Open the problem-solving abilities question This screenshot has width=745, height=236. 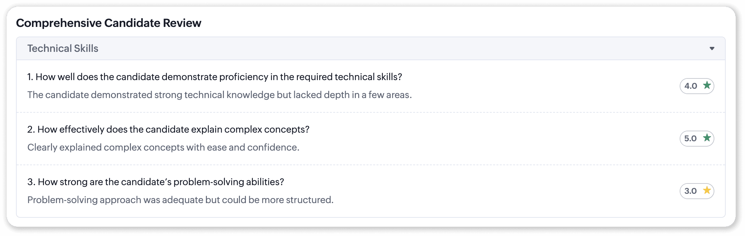pyautogui.click(x=161, y=182)
